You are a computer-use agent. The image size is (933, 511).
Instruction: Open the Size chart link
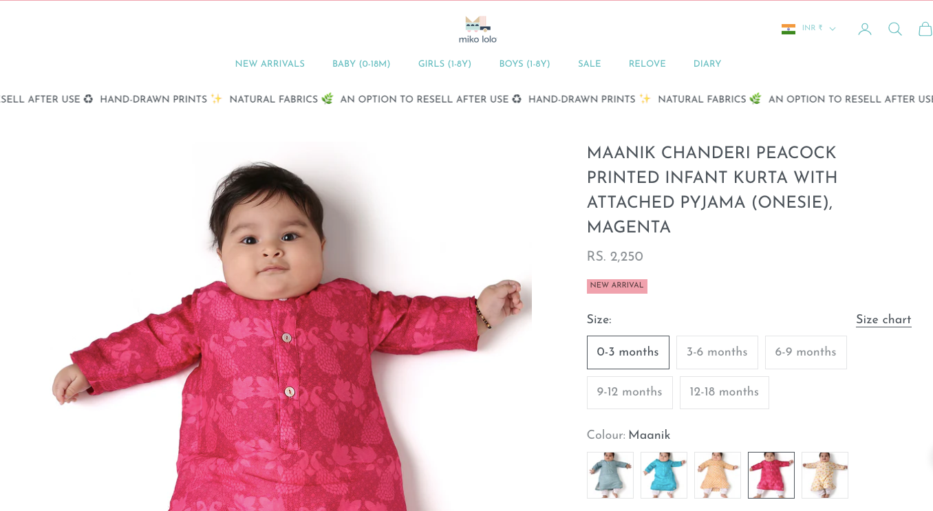883,320
